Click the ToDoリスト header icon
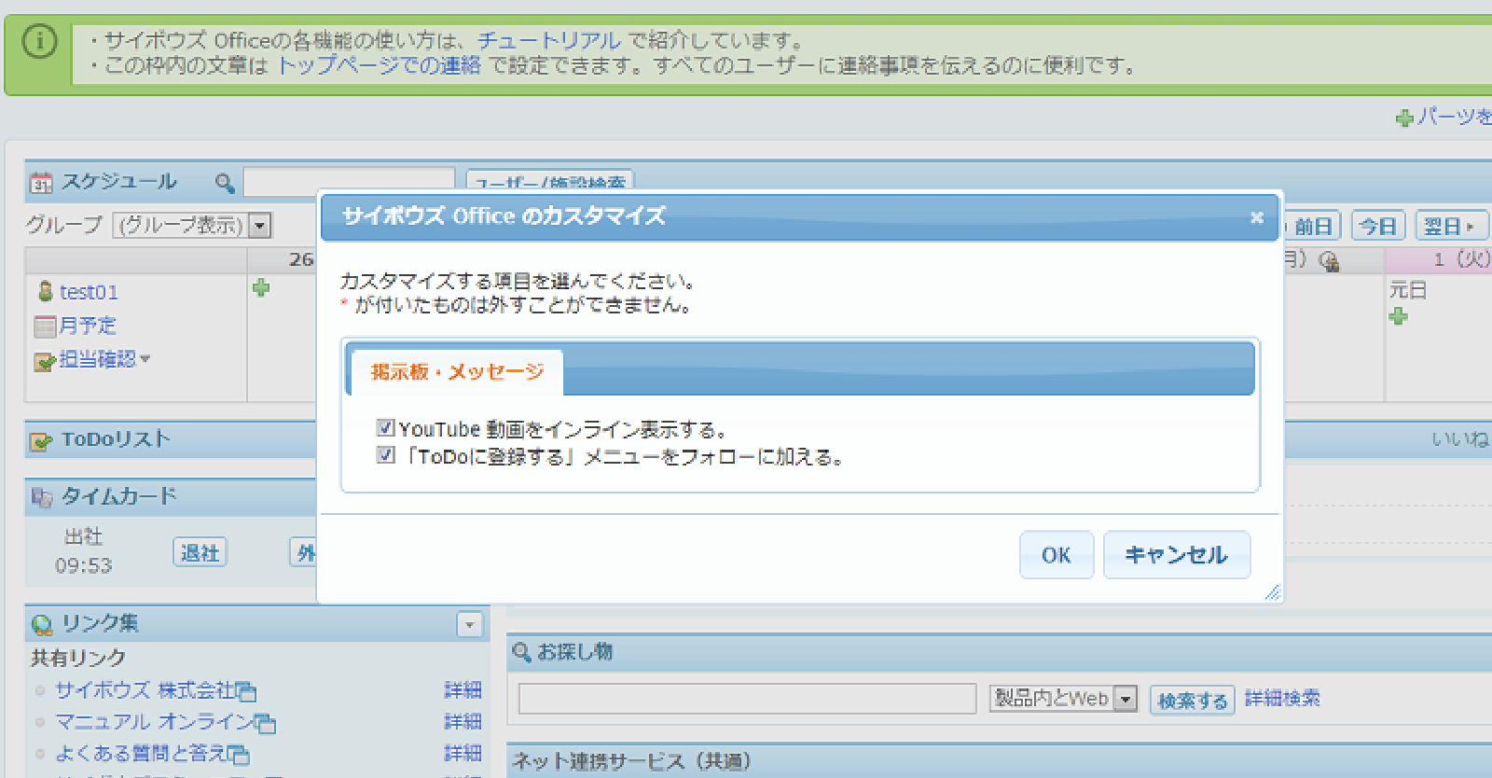This screenshot has height=778, width=1492. [x=41, y=440]
